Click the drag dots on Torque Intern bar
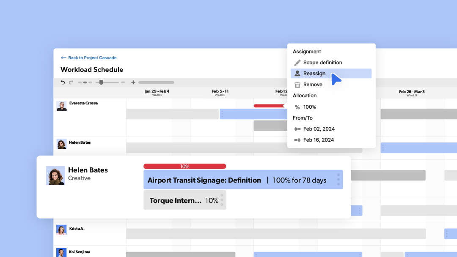This screenshot has width=457, height=257. tap(222, 200)
